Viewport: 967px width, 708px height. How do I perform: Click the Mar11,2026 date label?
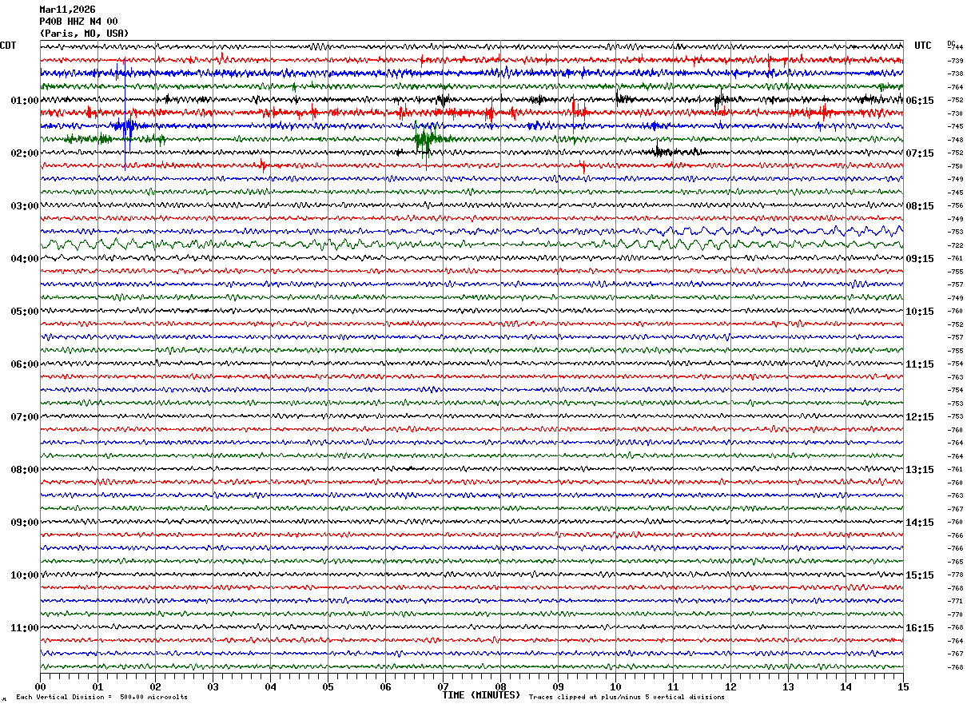[x=67, y=10]
